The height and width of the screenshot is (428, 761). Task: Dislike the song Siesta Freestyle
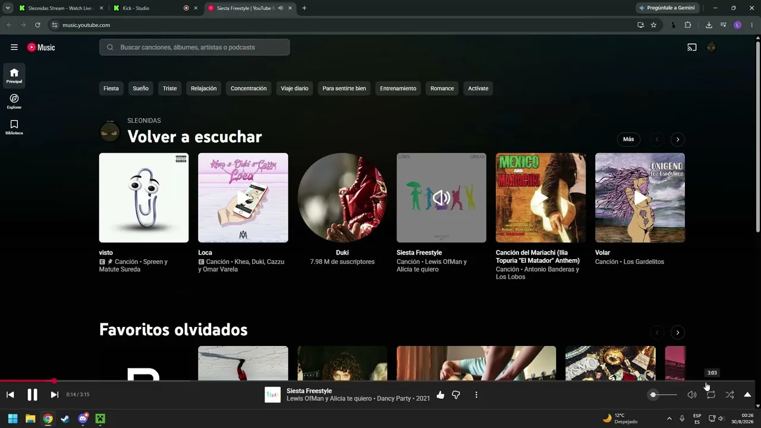[x=456, y=395]
